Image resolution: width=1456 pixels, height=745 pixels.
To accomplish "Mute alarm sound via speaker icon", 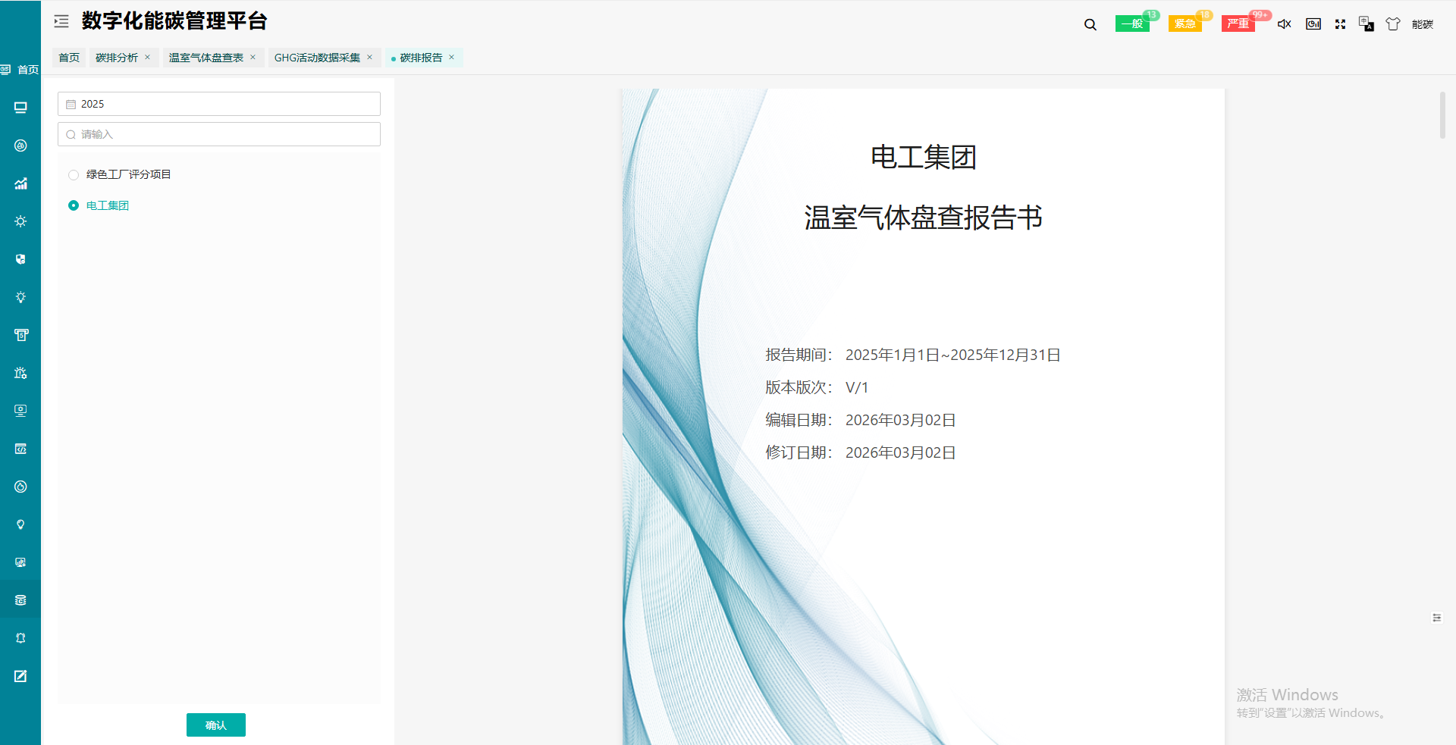I will [x=1284, y=24].
